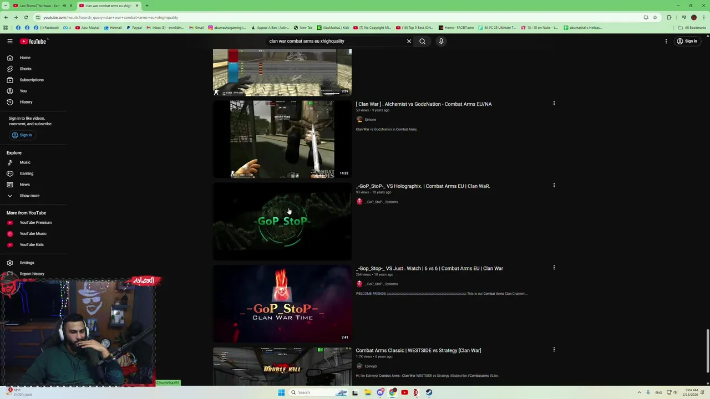Open WESTSIDE vs Strategy video title

(418, 350)
